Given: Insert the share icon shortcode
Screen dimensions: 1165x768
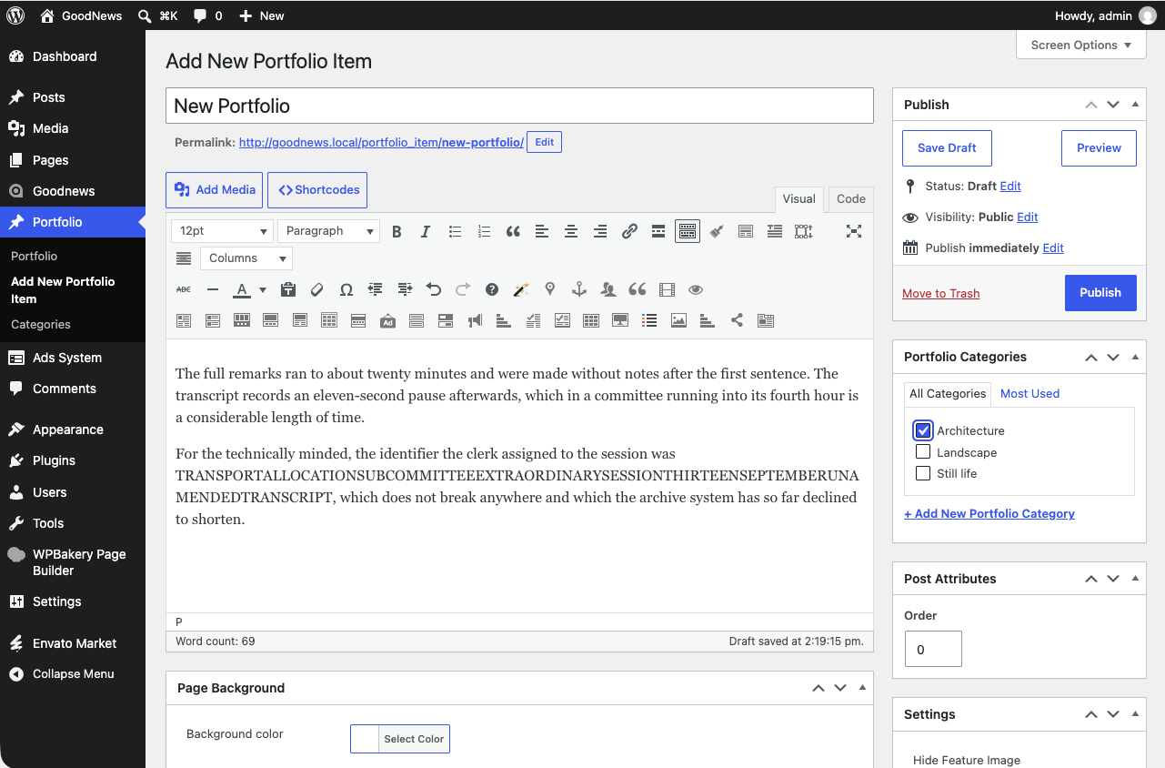Looking at the screenshot, I should click(x=737, y=320).
